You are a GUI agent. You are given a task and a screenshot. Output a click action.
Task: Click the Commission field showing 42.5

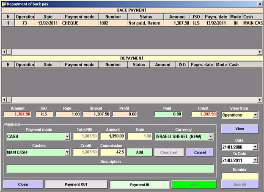[x=112, y=152]
